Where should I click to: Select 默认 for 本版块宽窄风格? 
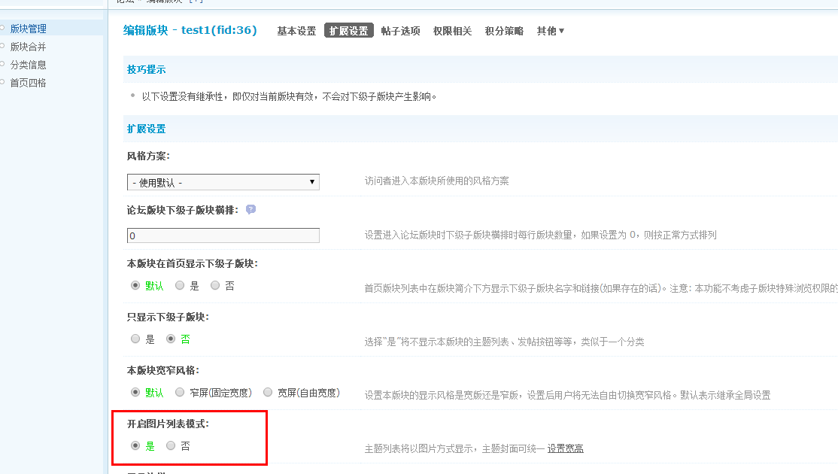(x=135, y=392)
